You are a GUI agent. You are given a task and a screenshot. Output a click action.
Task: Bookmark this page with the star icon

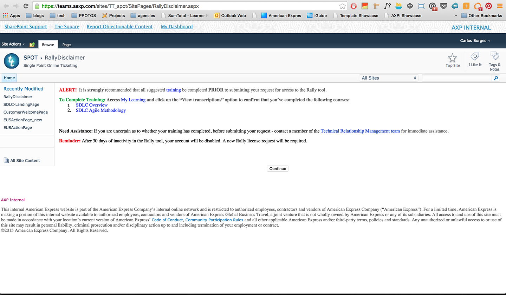coord(343,6)
